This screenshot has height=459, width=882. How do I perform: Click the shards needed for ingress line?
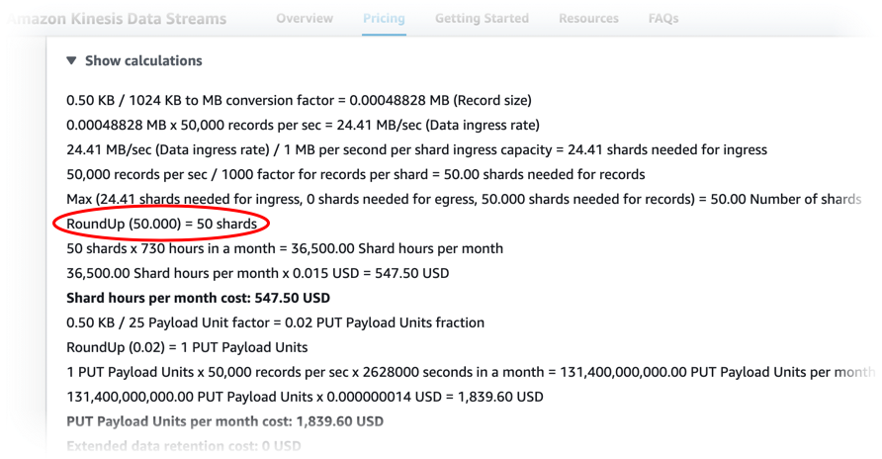pos(417,149)
